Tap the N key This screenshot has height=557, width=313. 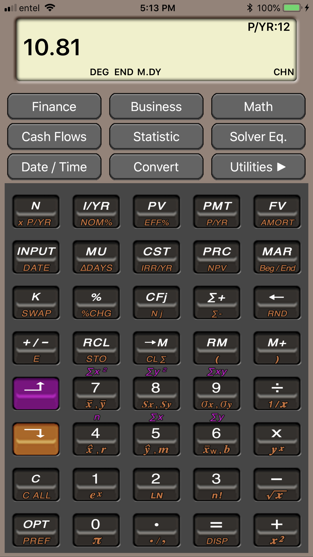click(x=36, y=211)
